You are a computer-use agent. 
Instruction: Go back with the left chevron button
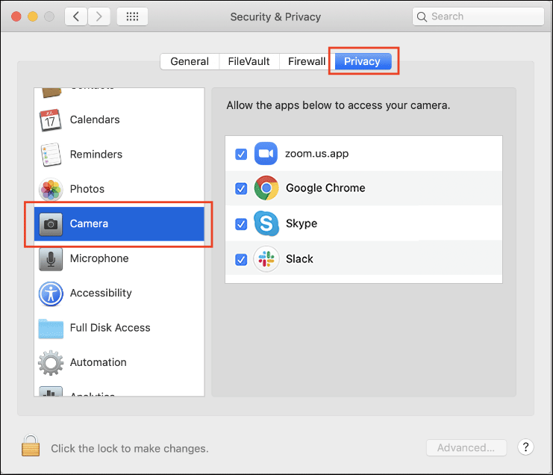pyautogui.click(x=76, y=16)
